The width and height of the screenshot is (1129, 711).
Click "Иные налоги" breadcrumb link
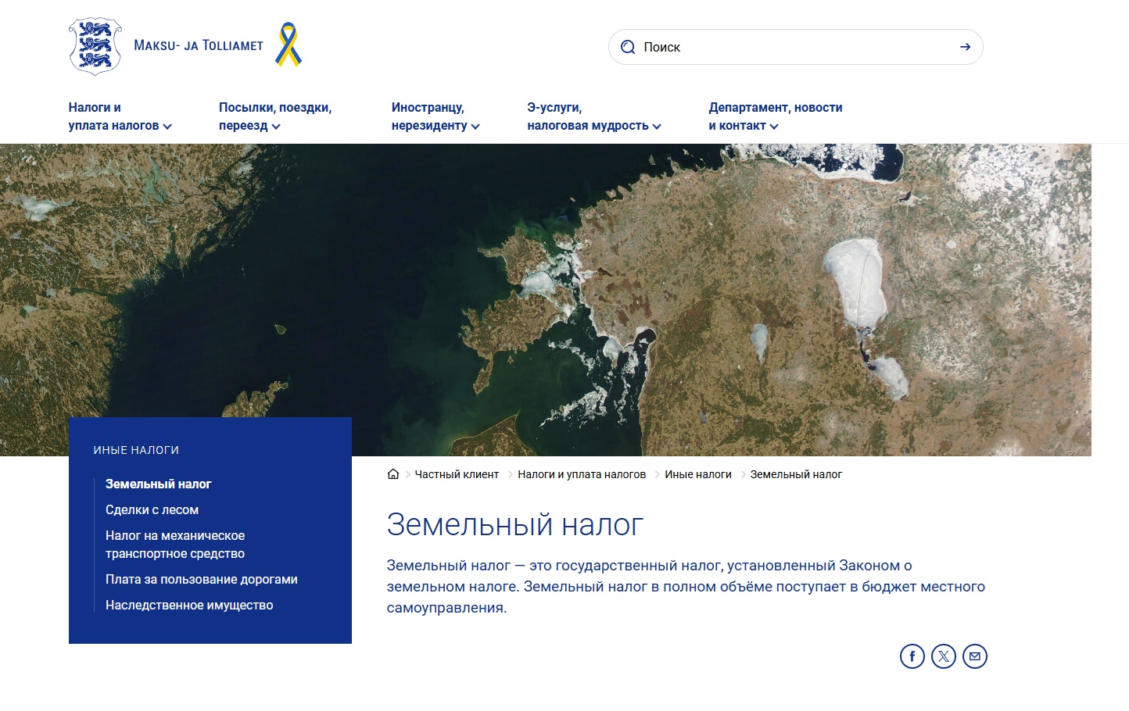tap(698, 474)
